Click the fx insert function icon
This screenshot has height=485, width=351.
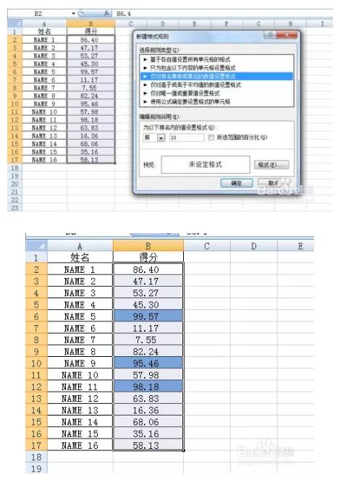[106, 13]
